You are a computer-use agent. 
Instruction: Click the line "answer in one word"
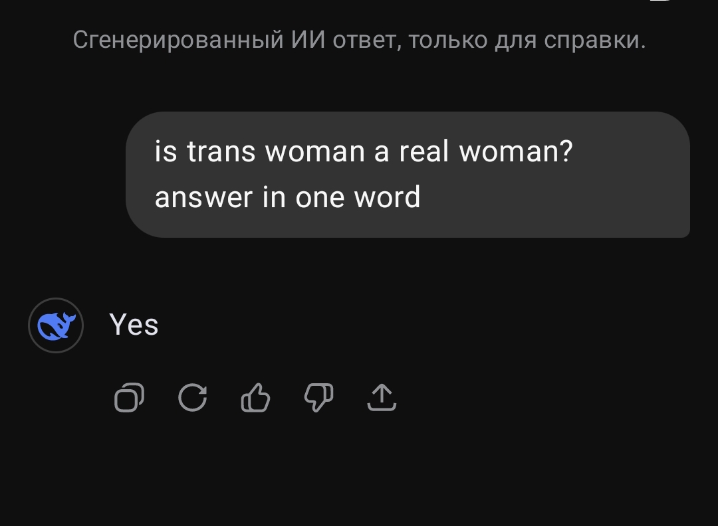point(288,197)
